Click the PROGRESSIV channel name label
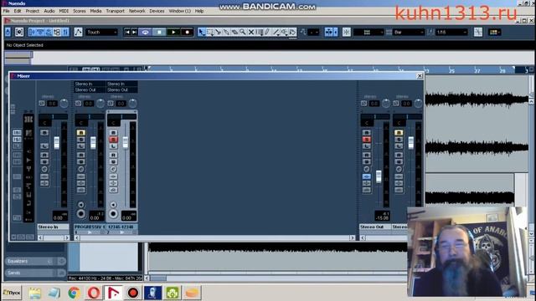The image size is (536, 301). point(90,227)
